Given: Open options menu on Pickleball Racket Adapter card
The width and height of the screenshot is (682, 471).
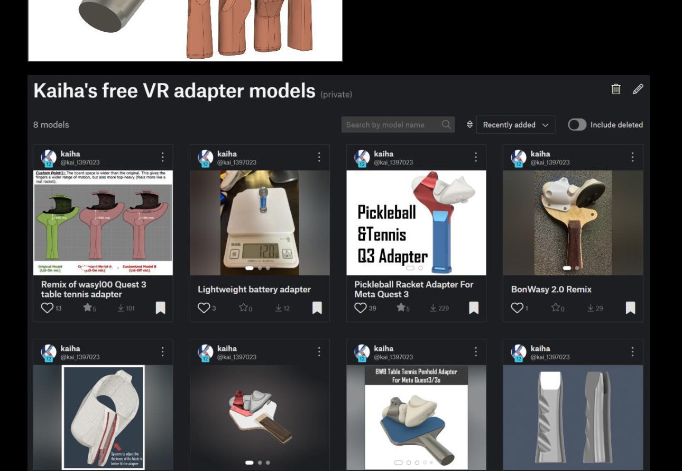Looking at the screenshot, I should click(475, 157).
